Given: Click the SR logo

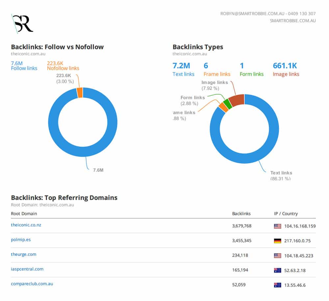Looking at the screenshot, I should (22, 23).
